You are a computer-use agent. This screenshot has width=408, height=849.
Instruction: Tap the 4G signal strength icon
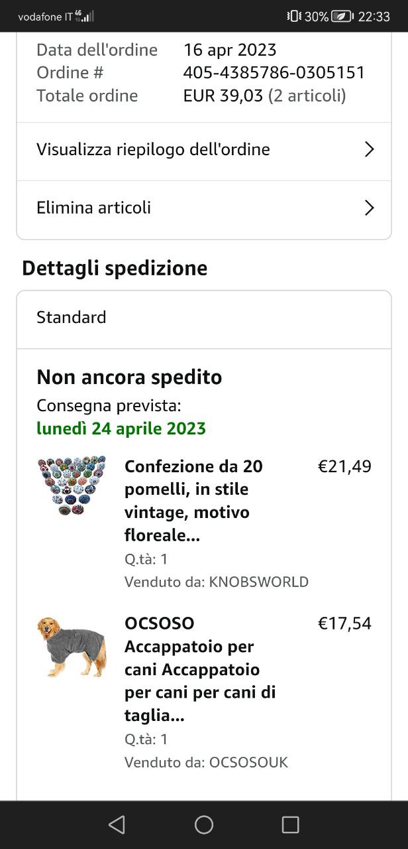pyautogui.click(x=84, y=16)
